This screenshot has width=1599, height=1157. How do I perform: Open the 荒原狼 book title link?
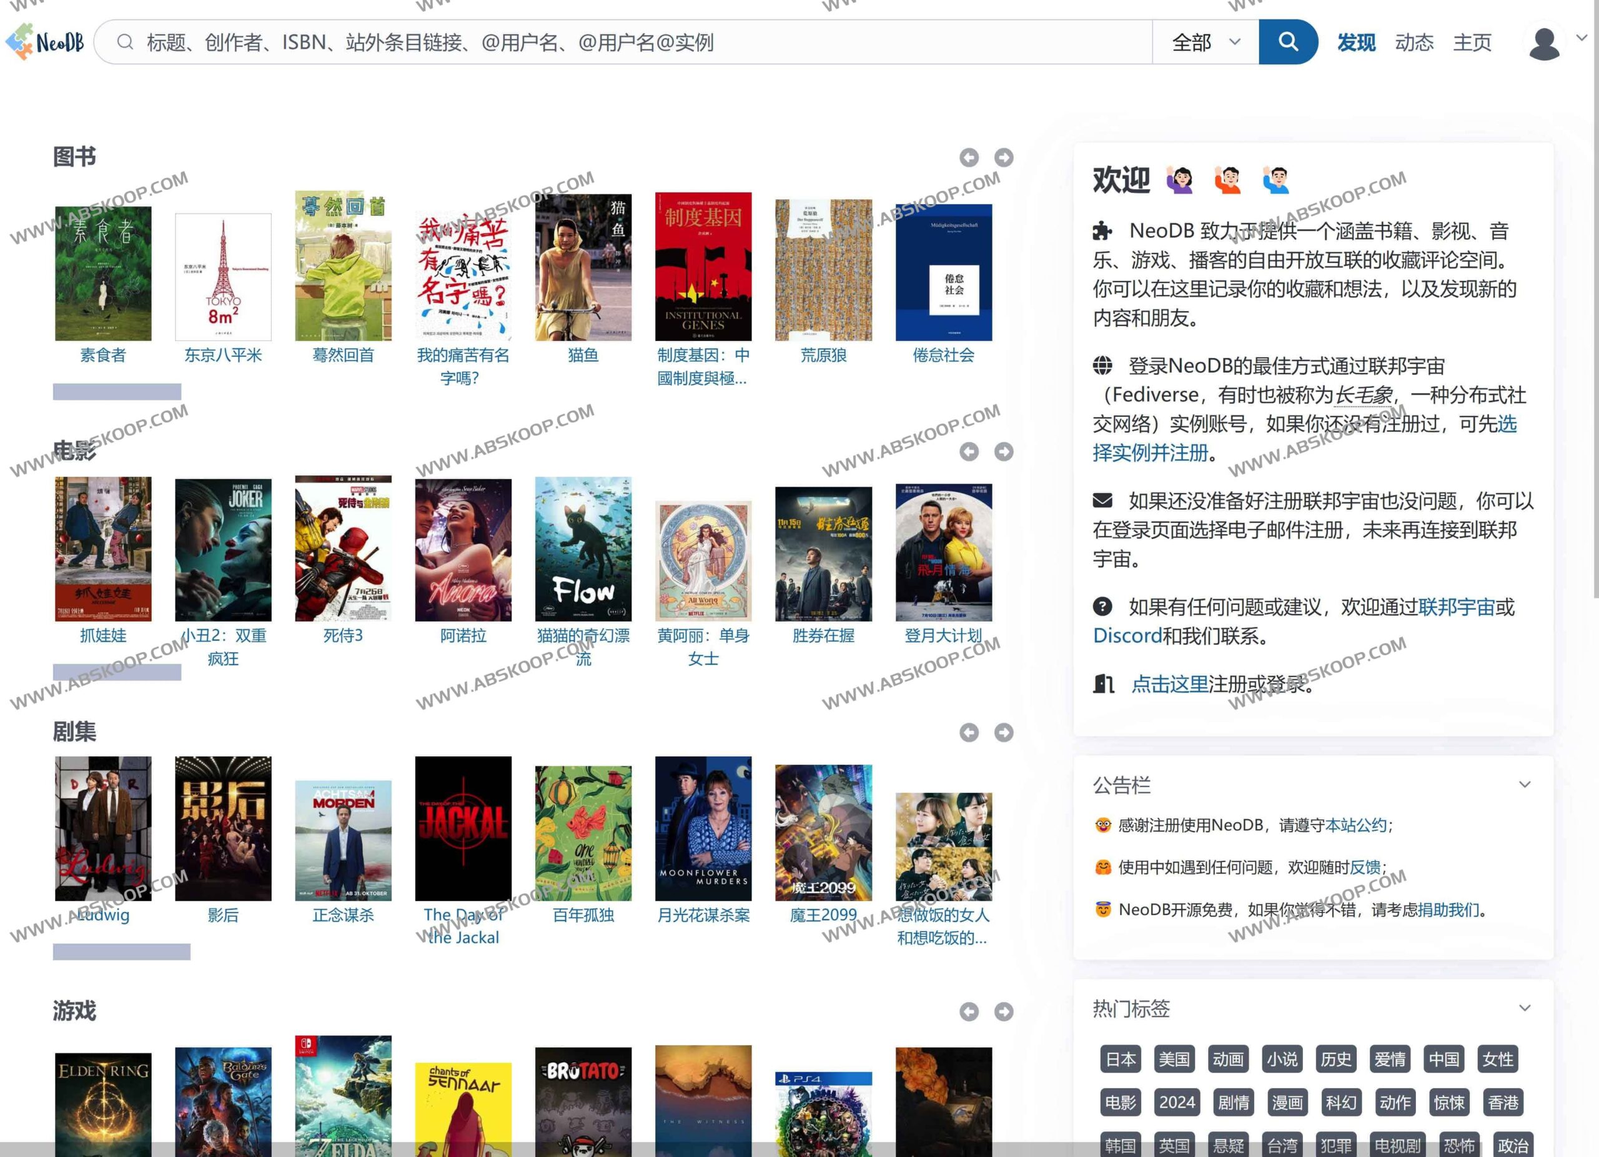(x=823, y=355)
